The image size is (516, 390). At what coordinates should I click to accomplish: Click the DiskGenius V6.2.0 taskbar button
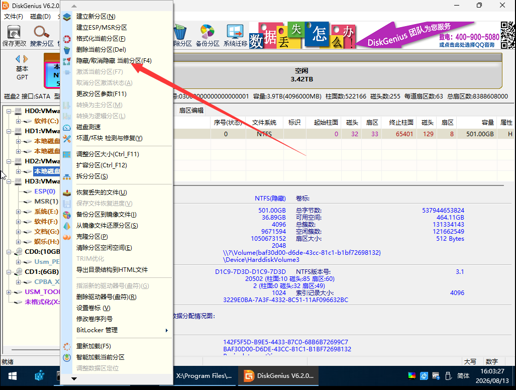point(278,376)
